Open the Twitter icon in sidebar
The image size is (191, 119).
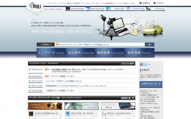tap(145, 64)
